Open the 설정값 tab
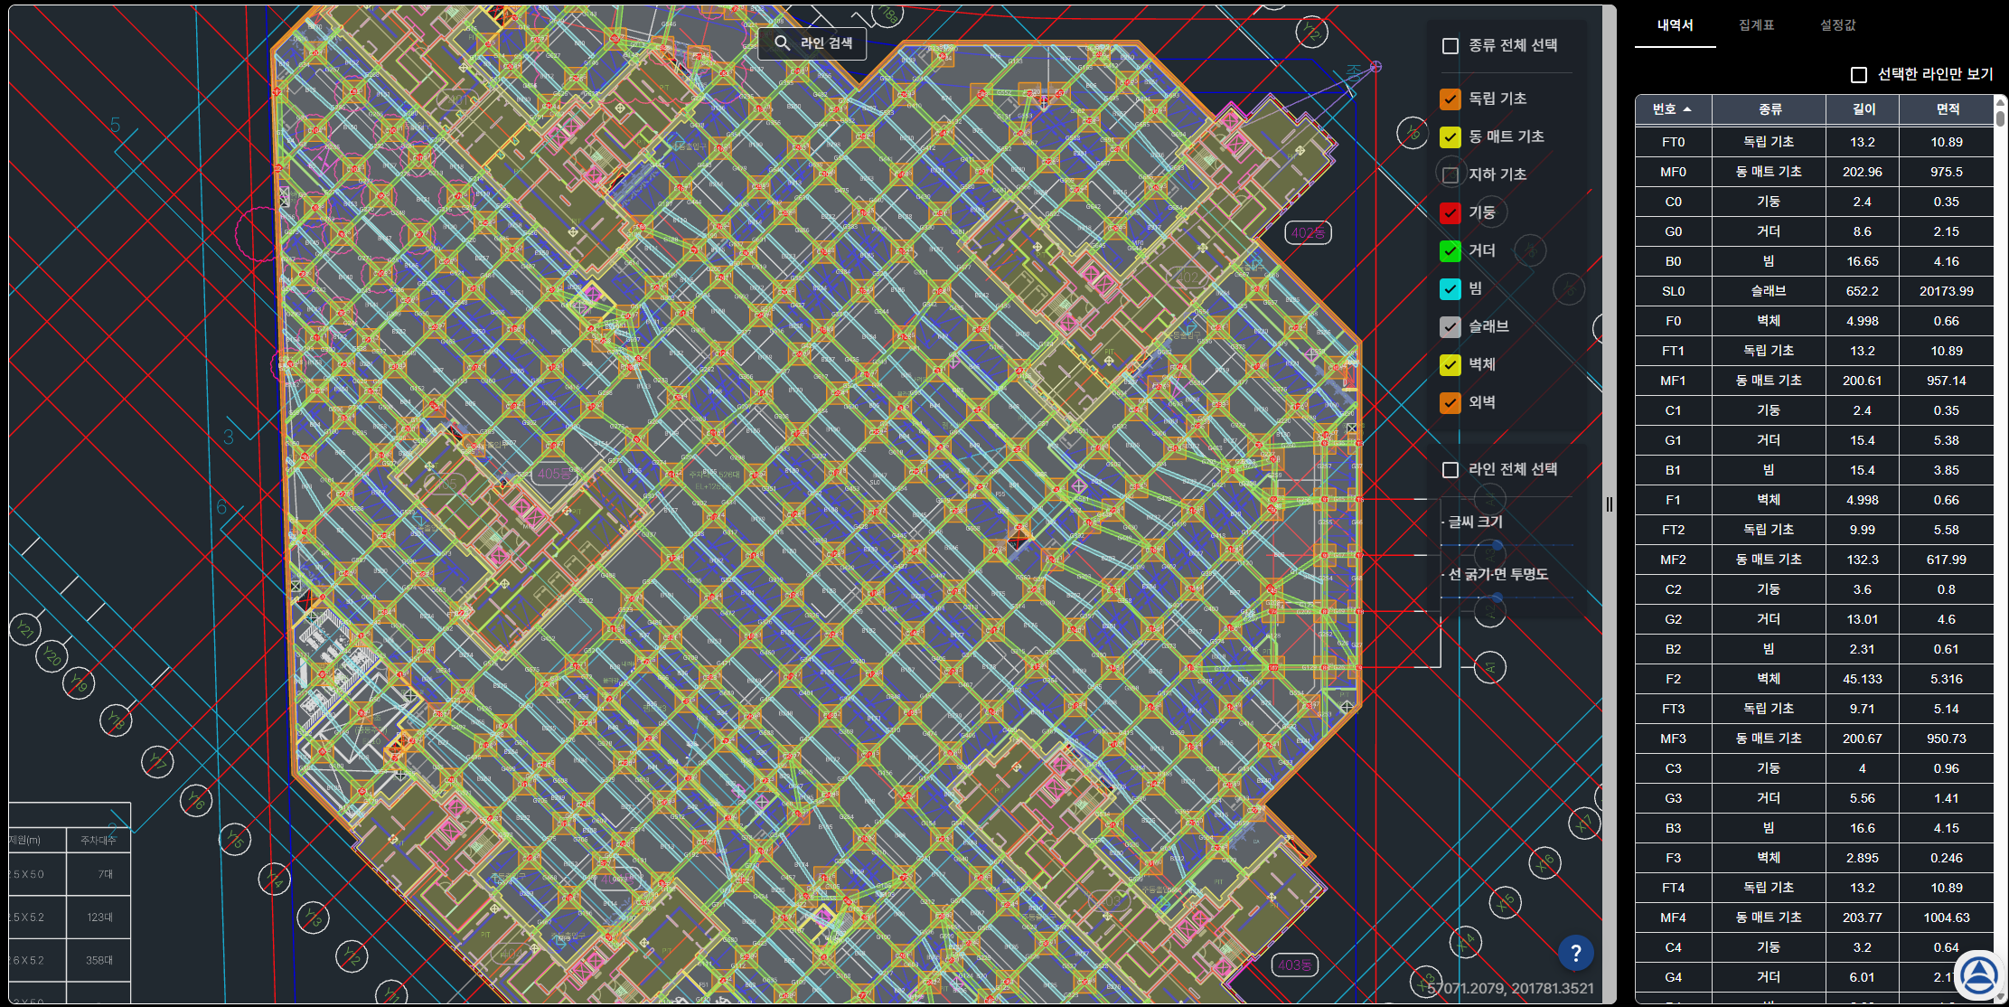 pos(1837,25)
